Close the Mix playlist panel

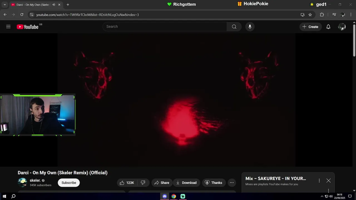click(328, 181)
